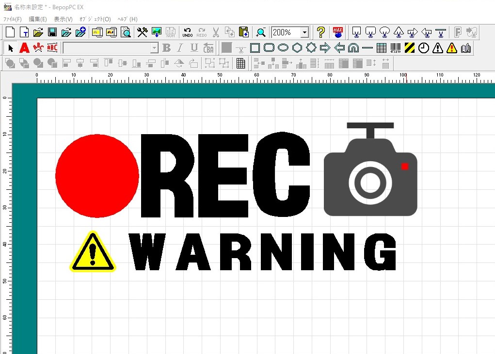Image resolution: width=495 pixels, height=354 pixels.
Task: Pick the yellow-black hazard stripe tool
Action: pyautogui.click(x=410, y=48)
